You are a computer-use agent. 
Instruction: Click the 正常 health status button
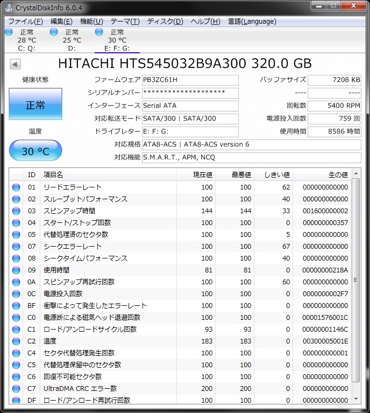(35, 105)
